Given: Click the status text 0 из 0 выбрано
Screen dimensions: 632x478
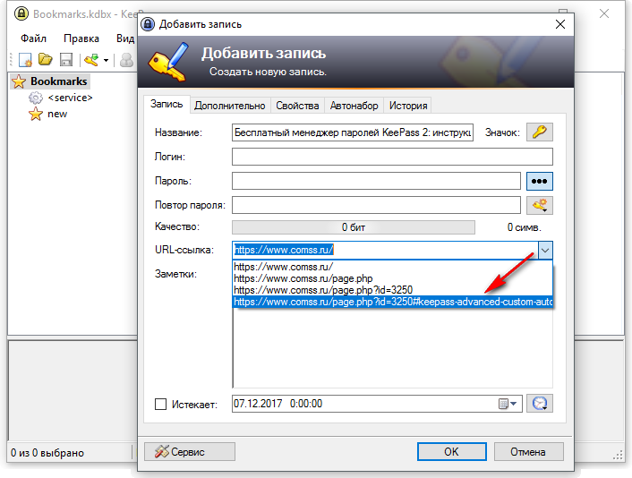Looking at the screenshot, I should pyautogui.click(x=47, y=453).
